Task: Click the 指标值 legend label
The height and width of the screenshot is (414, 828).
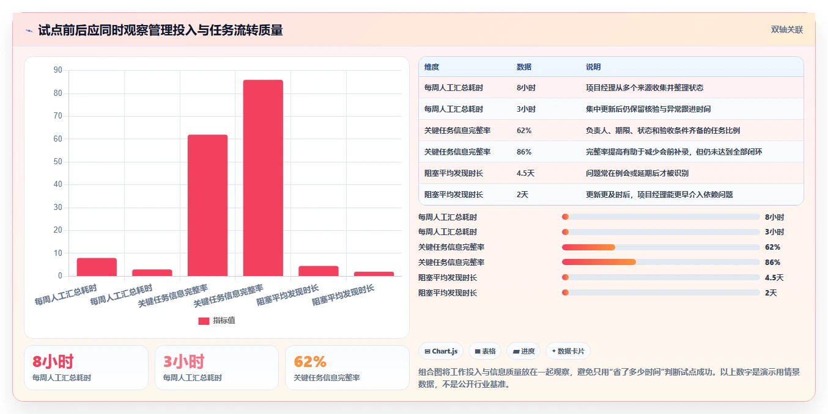Action: pos(224,321)
